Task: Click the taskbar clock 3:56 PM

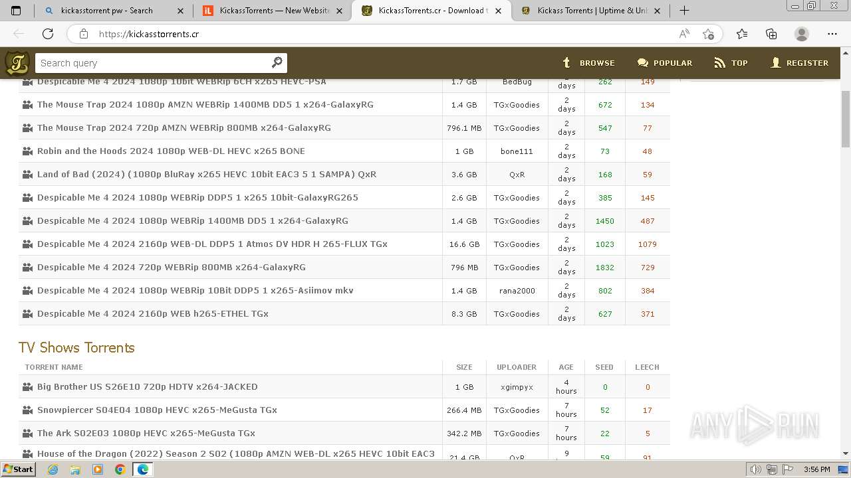Action: click(x=816, y=469)
